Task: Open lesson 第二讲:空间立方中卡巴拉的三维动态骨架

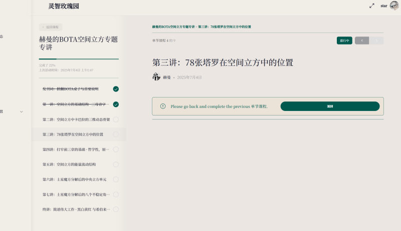Action: coord(76,119)
